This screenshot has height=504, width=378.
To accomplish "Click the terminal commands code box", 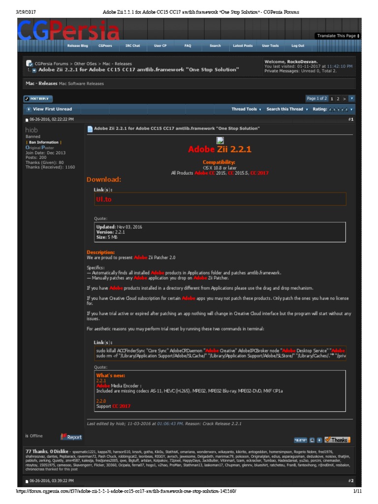I will (220, 353).
